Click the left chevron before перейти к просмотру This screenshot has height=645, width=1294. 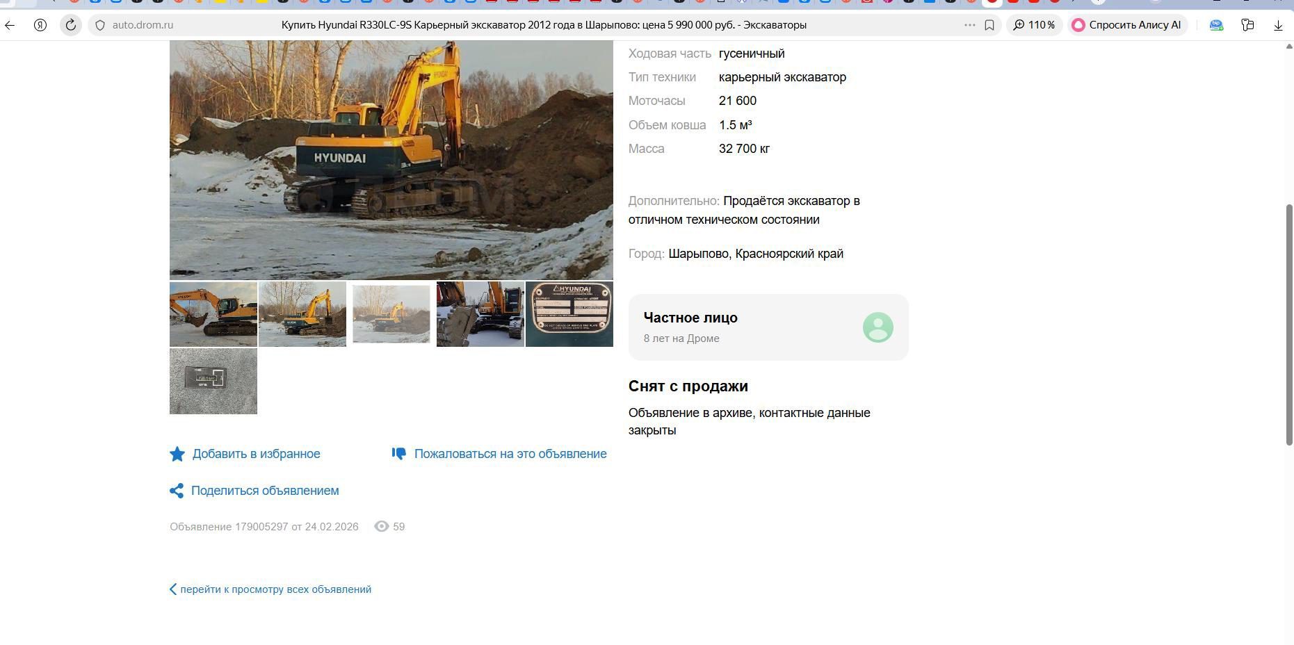(x=173, y=589)
